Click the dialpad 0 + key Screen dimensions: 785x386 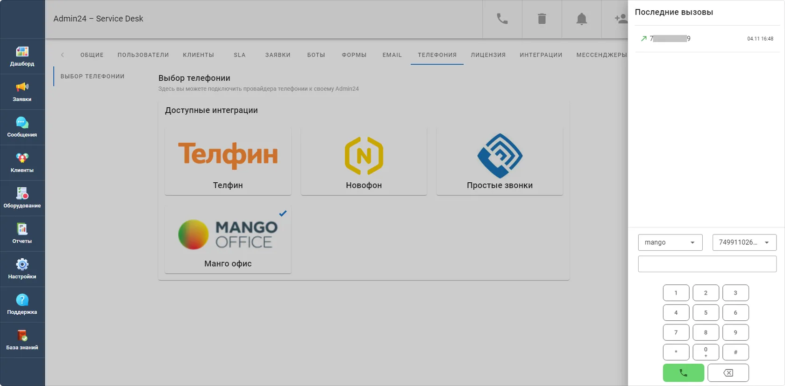point(706,352)
